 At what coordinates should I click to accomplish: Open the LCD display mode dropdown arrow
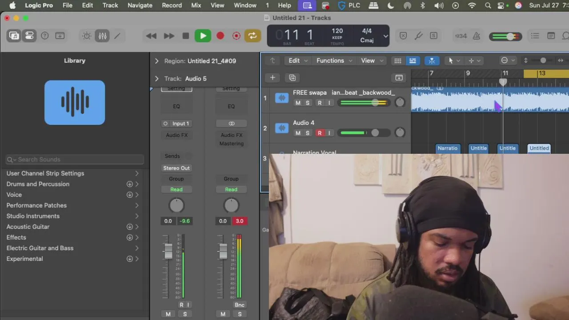385,36
